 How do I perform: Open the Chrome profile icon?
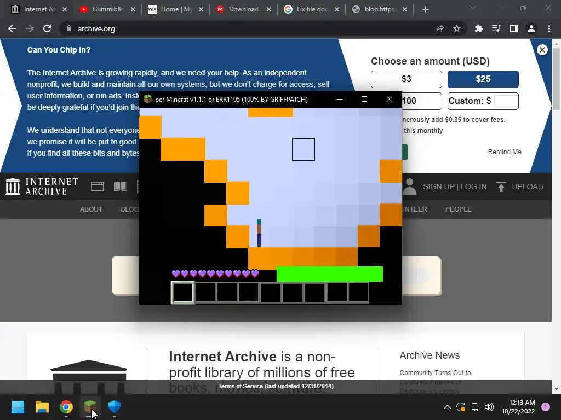click(x=531, y=29)
